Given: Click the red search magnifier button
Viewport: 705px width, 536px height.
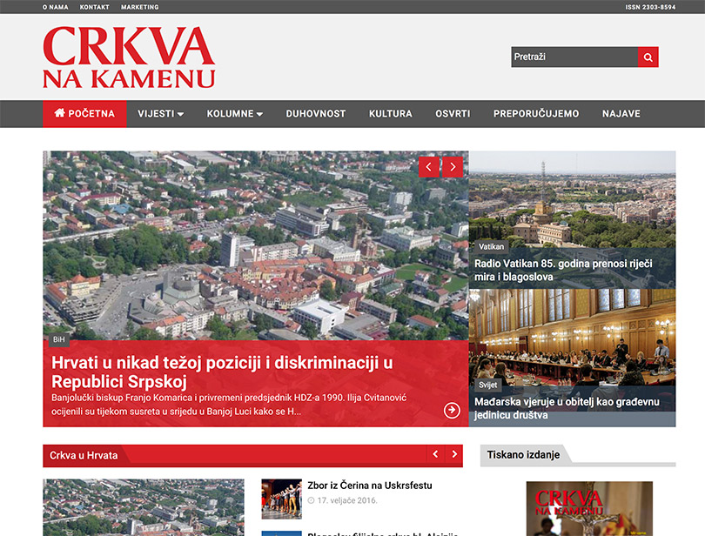Looking at the screenshot, I should [648, 57].
